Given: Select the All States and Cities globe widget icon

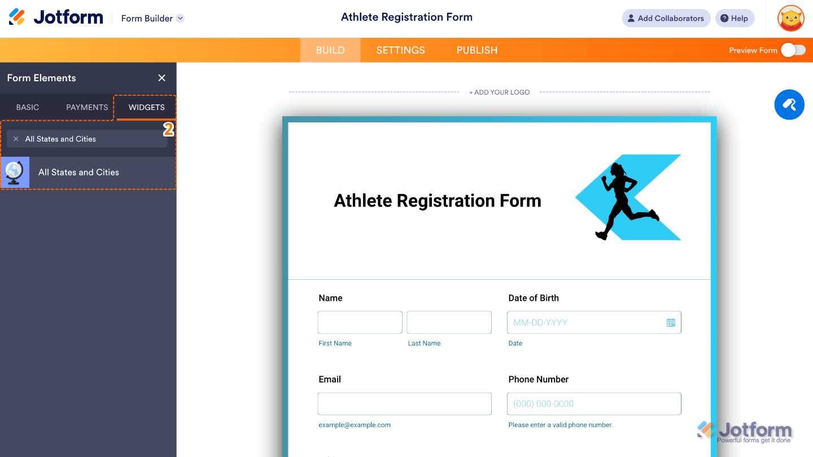Looking at the screenshot, I should point(15,172).
